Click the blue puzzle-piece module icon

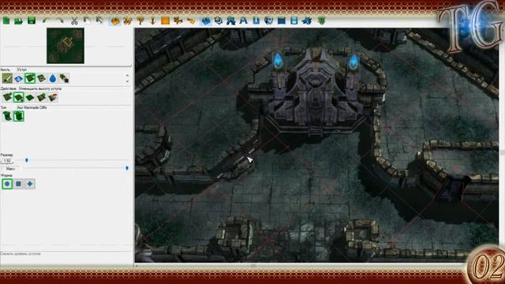pos(307,21)
